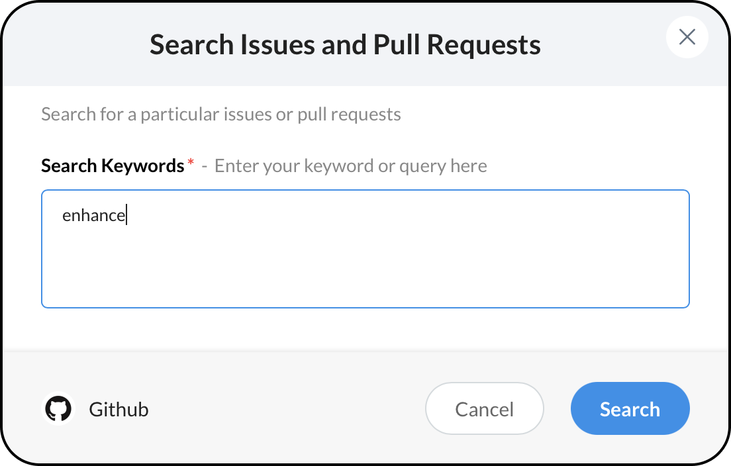The image size is (731, 466).
Task: Click footer space between Github and Cancel
Action: [x=285, y=409]
